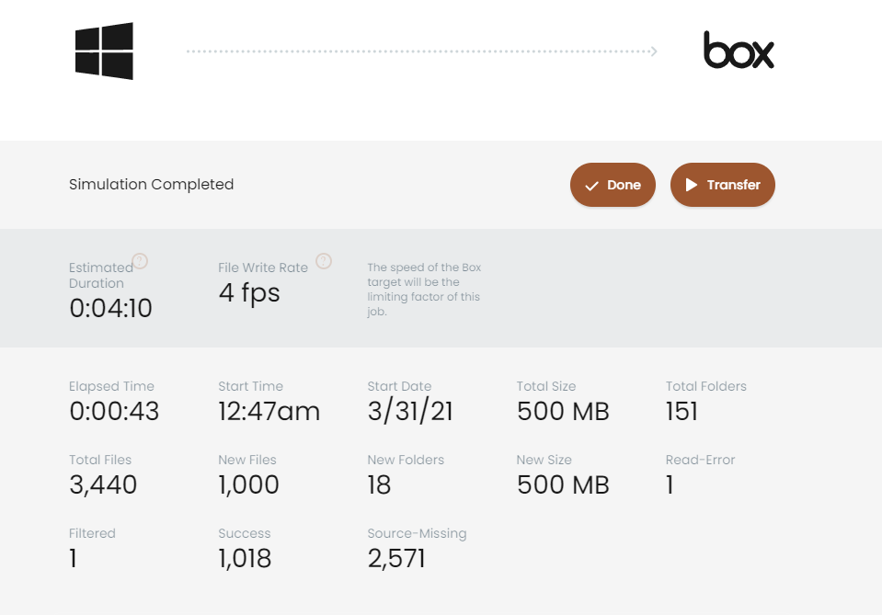
Task: Click the Success count 1,018
Action: (x=245, y=558)
